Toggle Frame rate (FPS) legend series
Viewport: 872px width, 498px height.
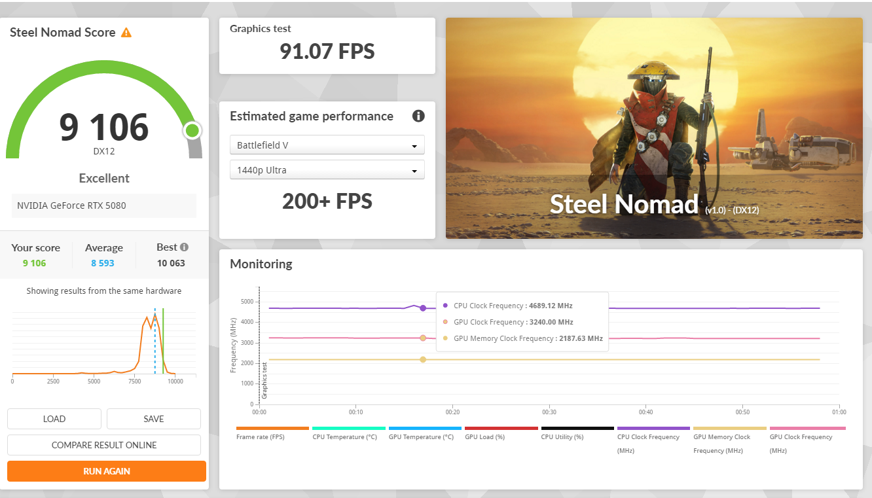click(272, 433)
